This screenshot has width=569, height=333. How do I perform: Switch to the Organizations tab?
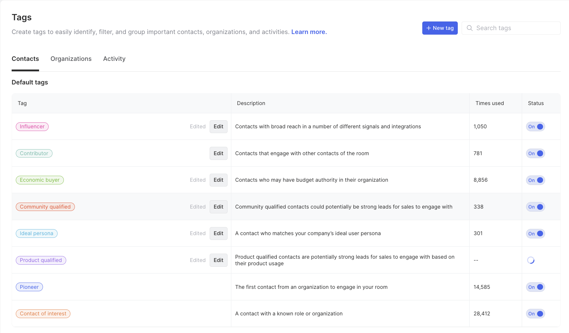(71, 59)
